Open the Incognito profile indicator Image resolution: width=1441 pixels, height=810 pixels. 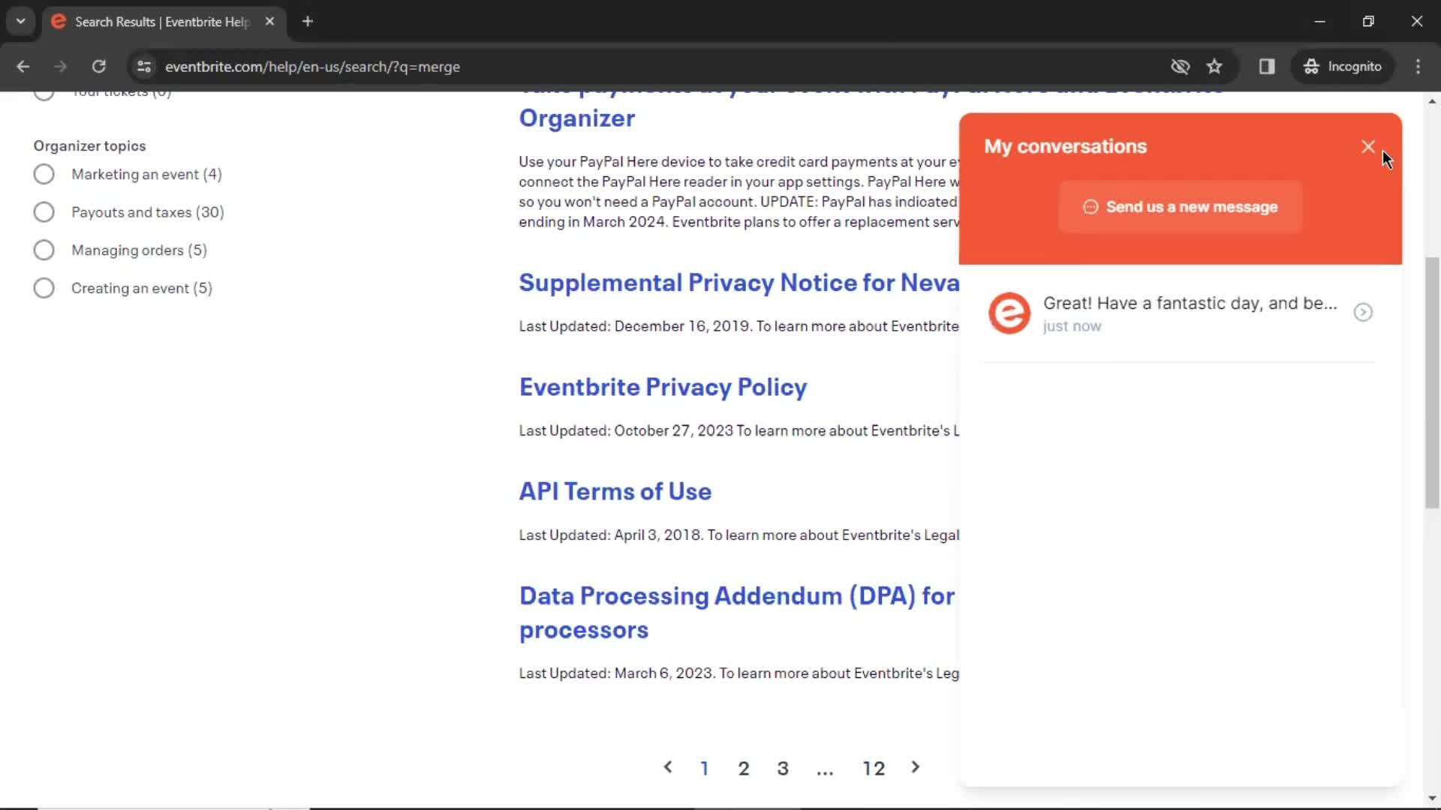click(1342, 67)
